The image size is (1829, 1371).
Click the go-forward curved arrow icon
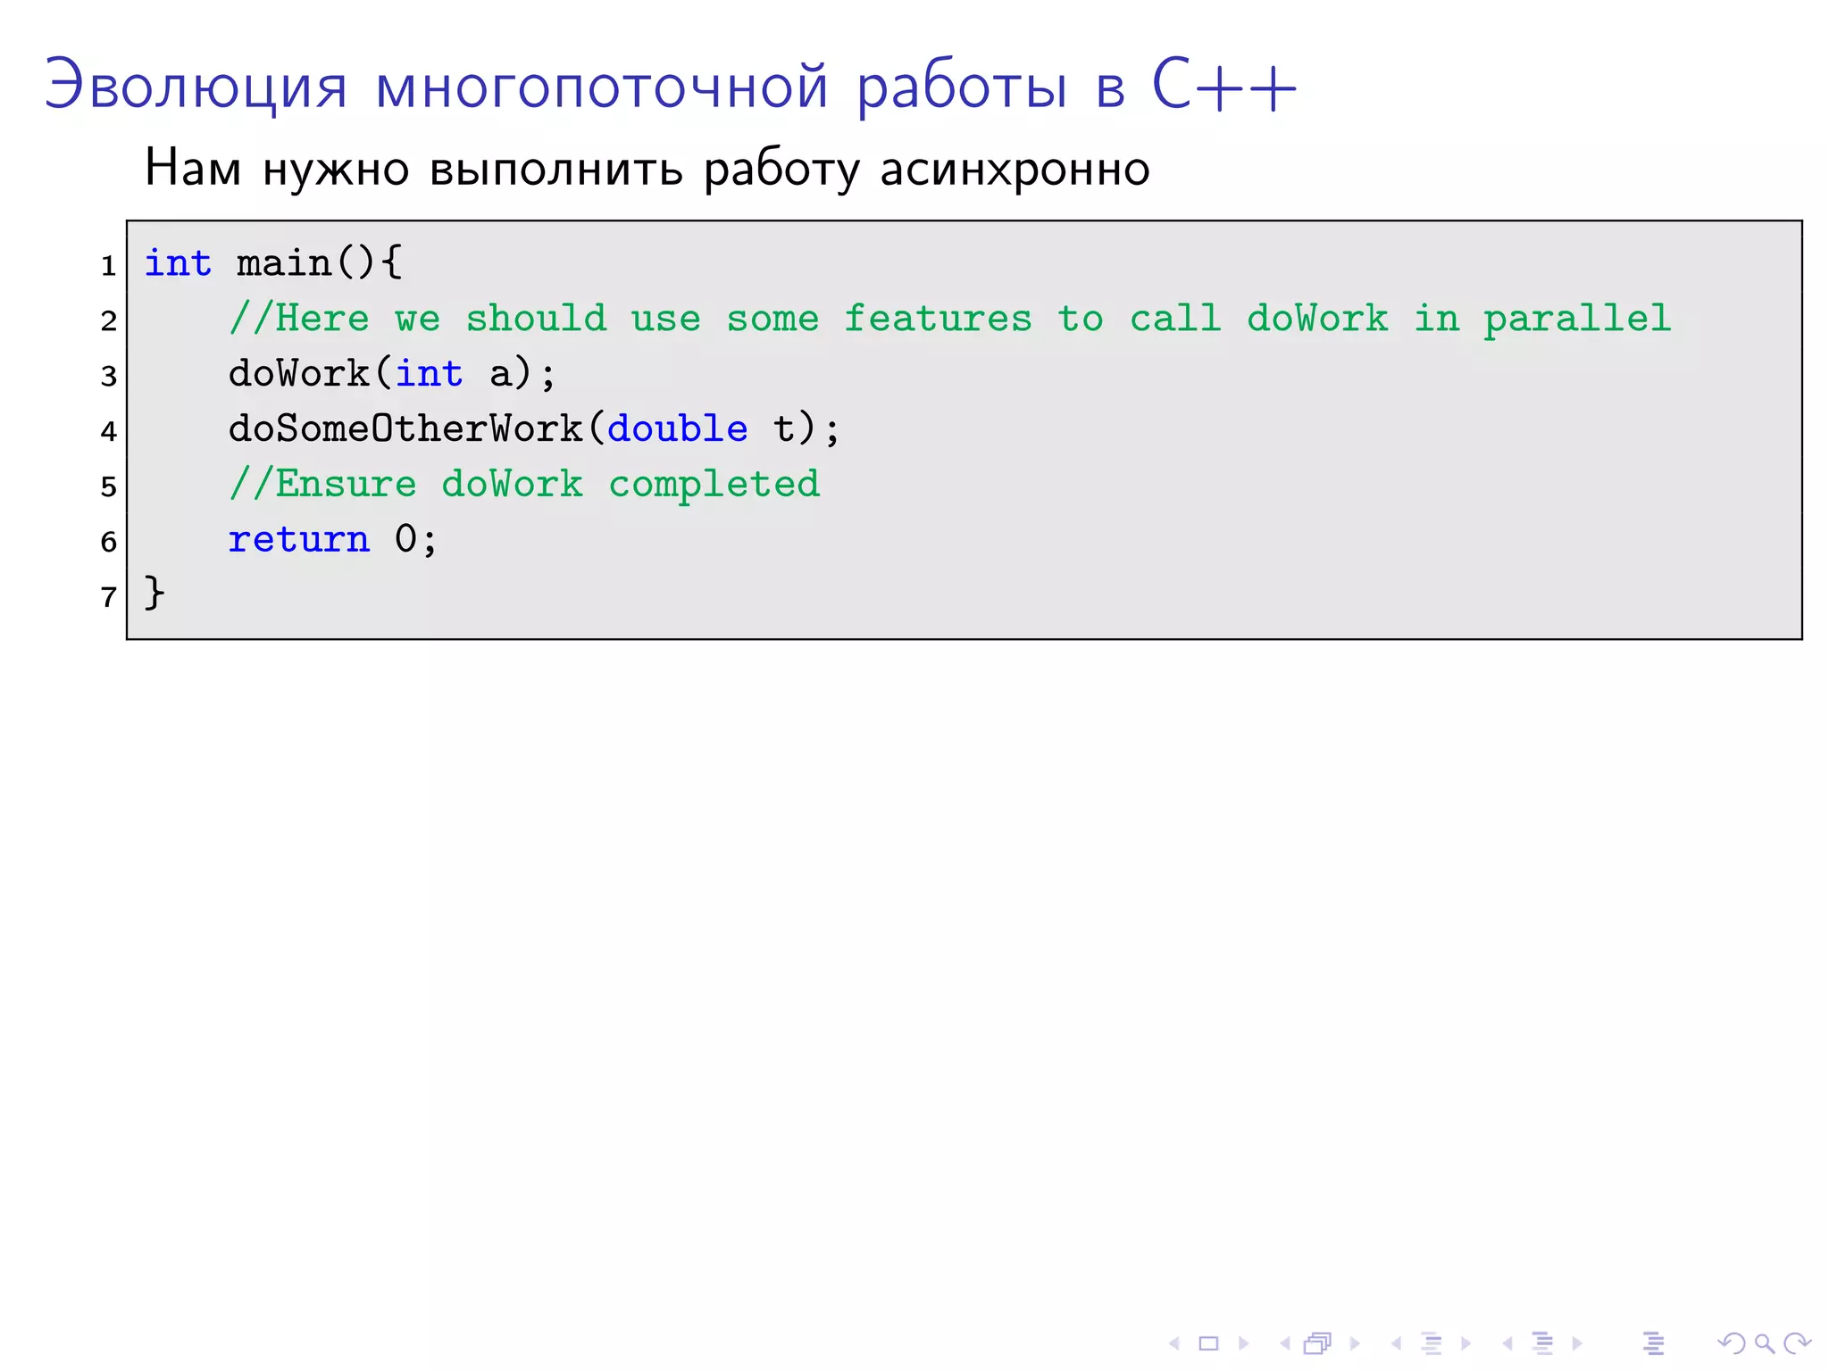coord(1798,1343)
